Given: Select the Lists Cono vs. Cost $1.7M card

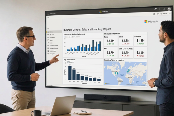Looking at the screenshot, I should [x=126, y=53].
